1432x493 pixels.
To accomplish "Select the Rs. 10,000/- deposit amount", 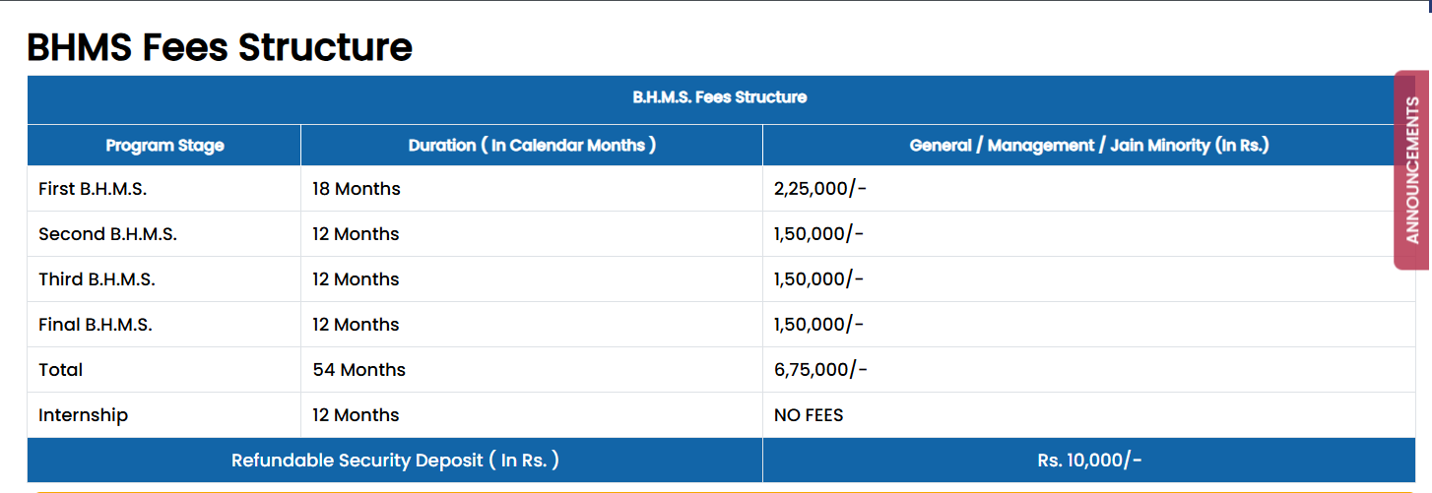I will (x=1089, y=461).
